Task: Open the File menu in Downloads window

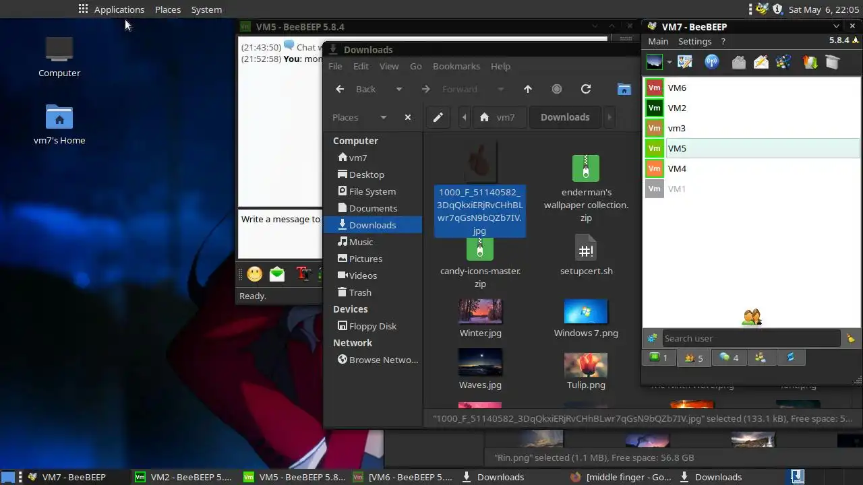Action: pyautogui.click(x=335, y=66)
